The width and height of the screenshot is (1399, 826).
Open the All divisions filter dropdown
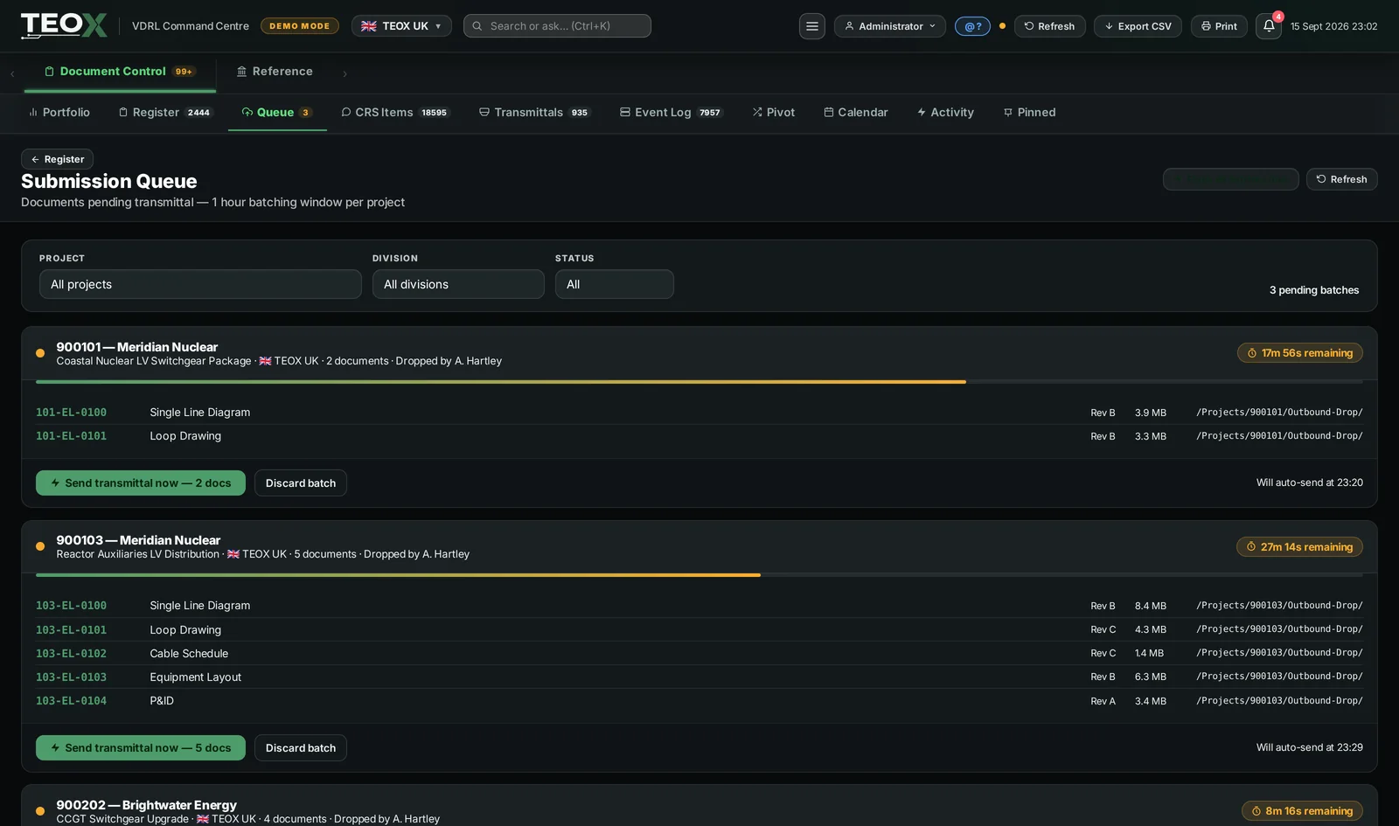click(x=458, y=284)
